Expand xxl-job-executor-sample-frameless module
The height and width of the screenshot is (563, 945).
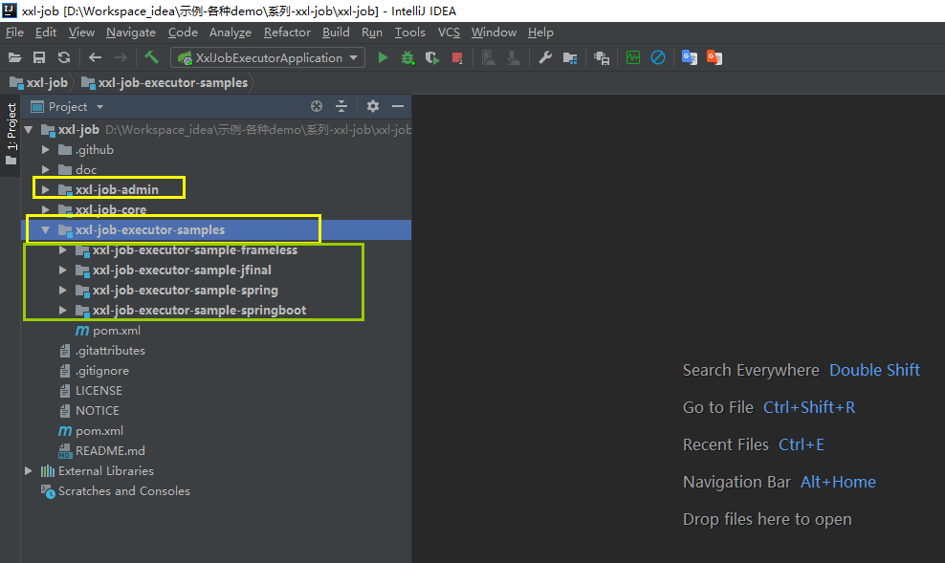63,249
